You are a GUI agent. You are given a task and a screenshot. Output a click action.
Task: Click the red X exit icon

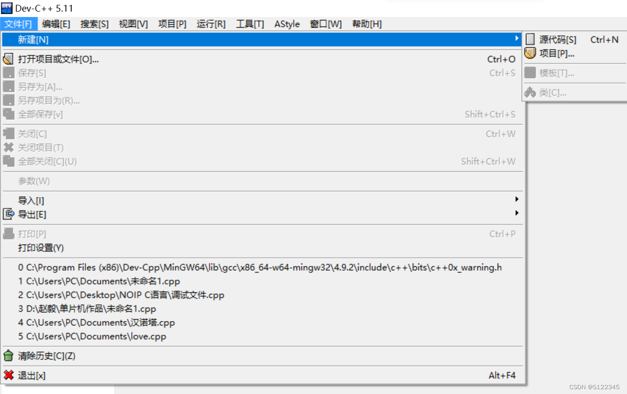pyautogui.click(x=8, y=376)
